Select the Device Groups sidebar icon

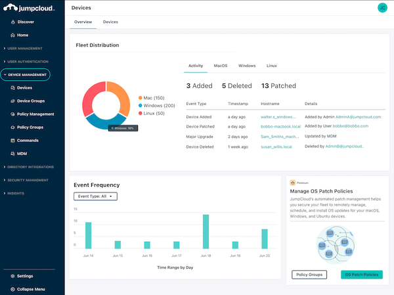(x=12, y=101)
